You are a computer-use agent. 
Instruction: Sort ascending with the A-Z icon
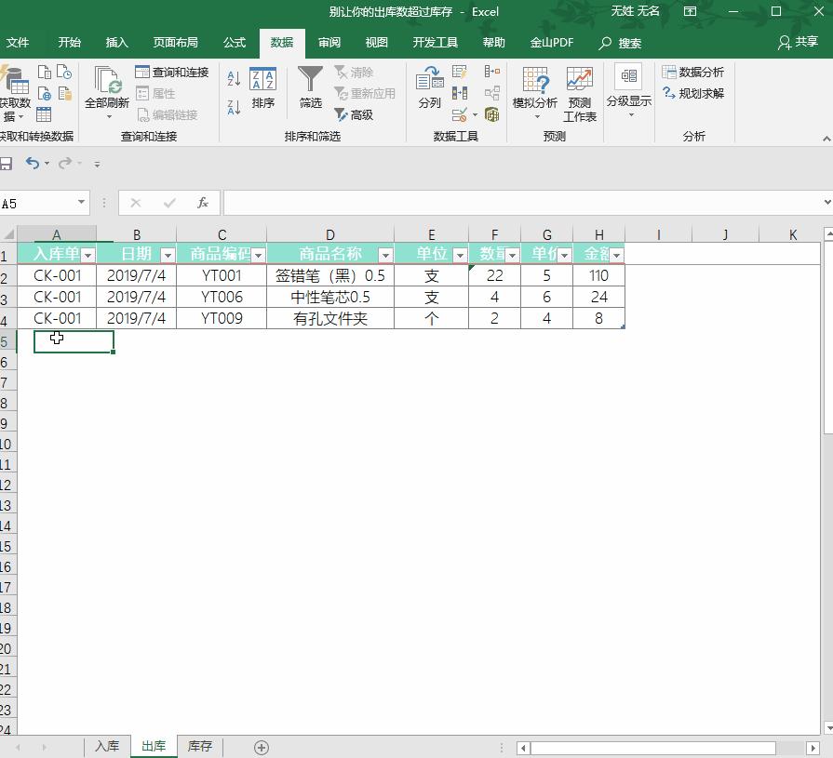pyautogui.click(x=232, y=79)
